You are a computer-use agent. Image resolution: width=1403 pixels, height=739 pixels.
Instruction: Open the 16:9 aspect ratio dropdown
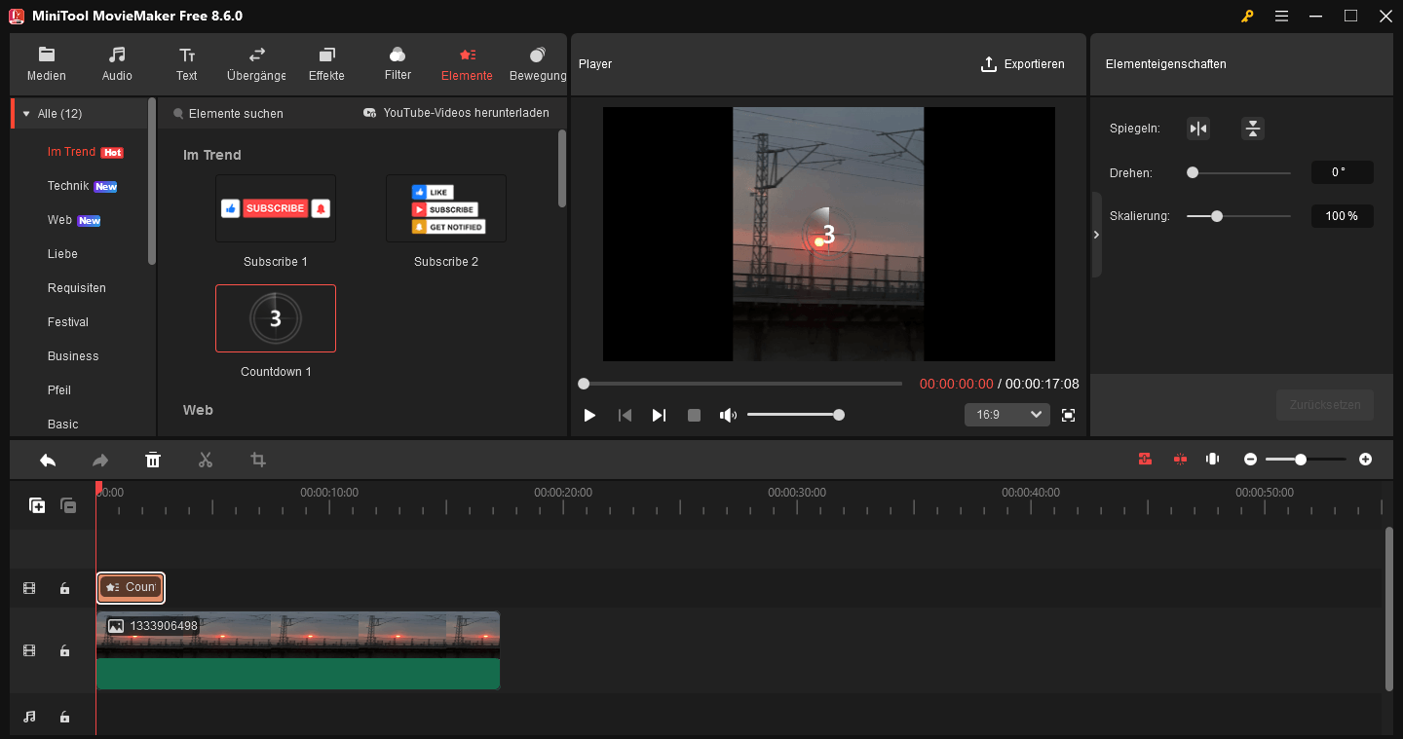1006,414
